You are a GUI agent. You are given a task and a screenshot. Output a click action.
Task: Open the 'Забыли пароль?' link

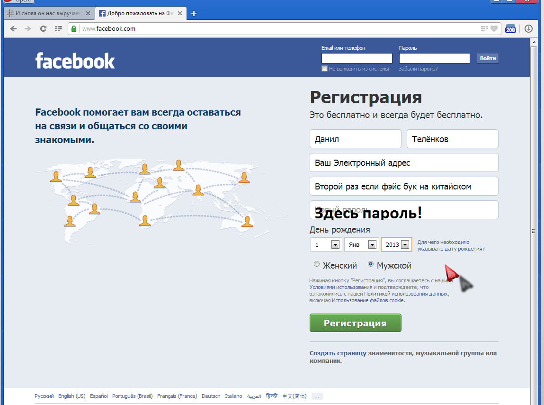[418, 69]
